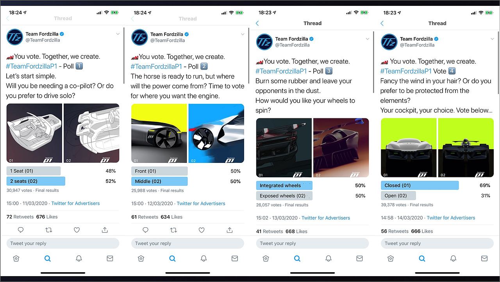Open the home tab on Poll 1 screen
The width and height of the screenshot is (500, 282).
click(x=16, y=259)
